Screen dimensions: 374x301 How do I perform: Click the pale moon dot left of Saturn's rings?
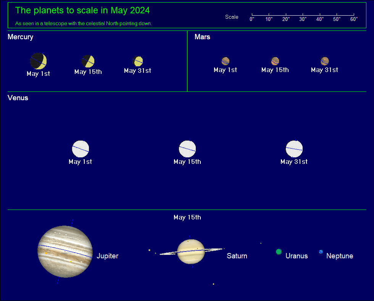pos(149,250)
